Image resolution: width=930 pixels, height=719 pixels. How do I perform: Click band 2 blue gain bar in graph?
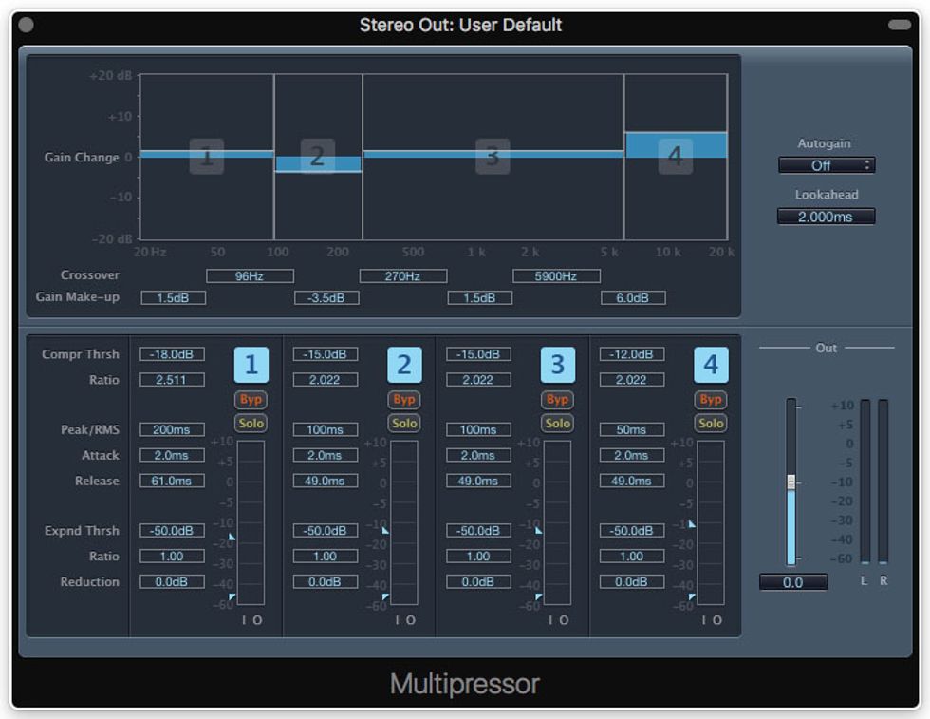319,164
